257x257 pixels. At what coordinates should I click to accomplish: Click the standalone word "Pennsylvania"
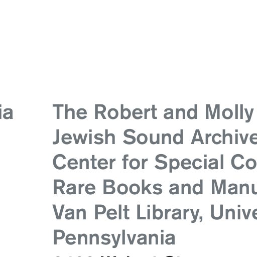pyautogui.click(x=114, y=238)
